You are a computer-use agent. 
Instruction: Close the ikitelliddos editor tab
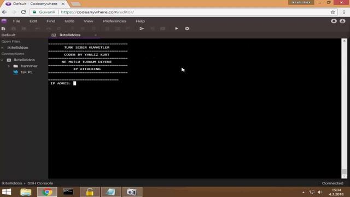(96, 35)
